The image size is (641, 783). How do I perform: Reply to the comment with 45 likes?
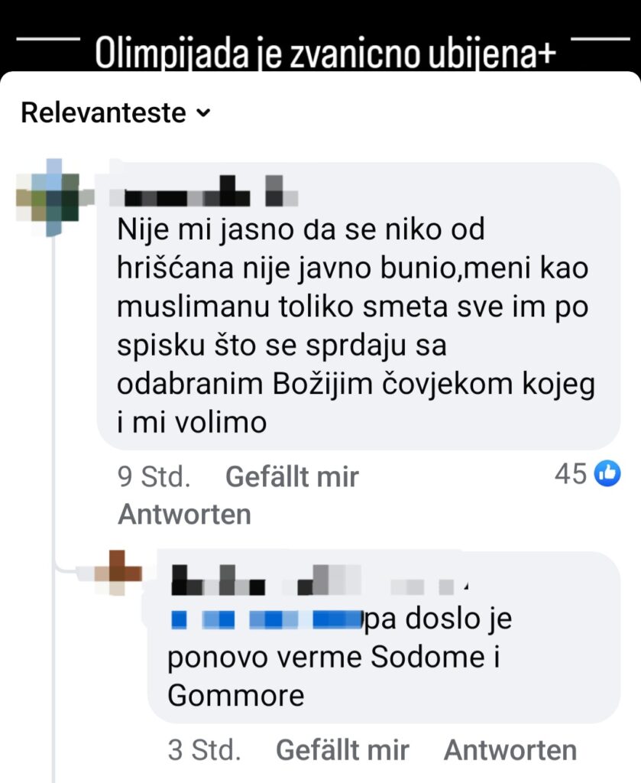(x=185, y=515)
